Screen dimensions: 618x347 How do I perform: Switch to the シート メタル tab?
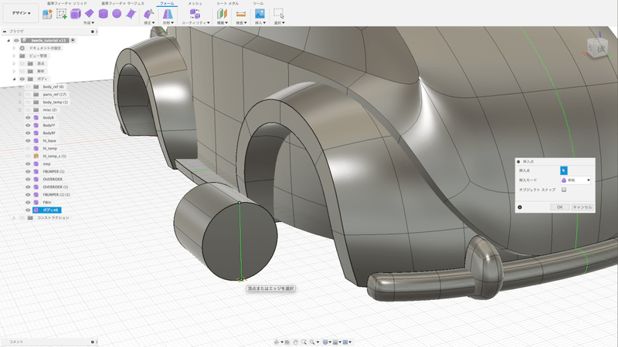226,3
